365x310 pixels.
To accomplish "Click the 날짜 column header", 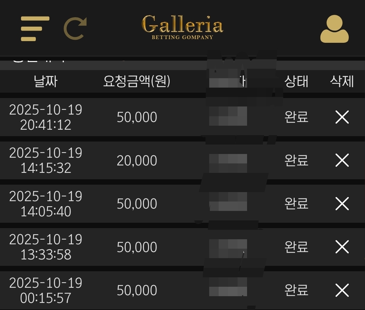I will click(x=46, y=82).
